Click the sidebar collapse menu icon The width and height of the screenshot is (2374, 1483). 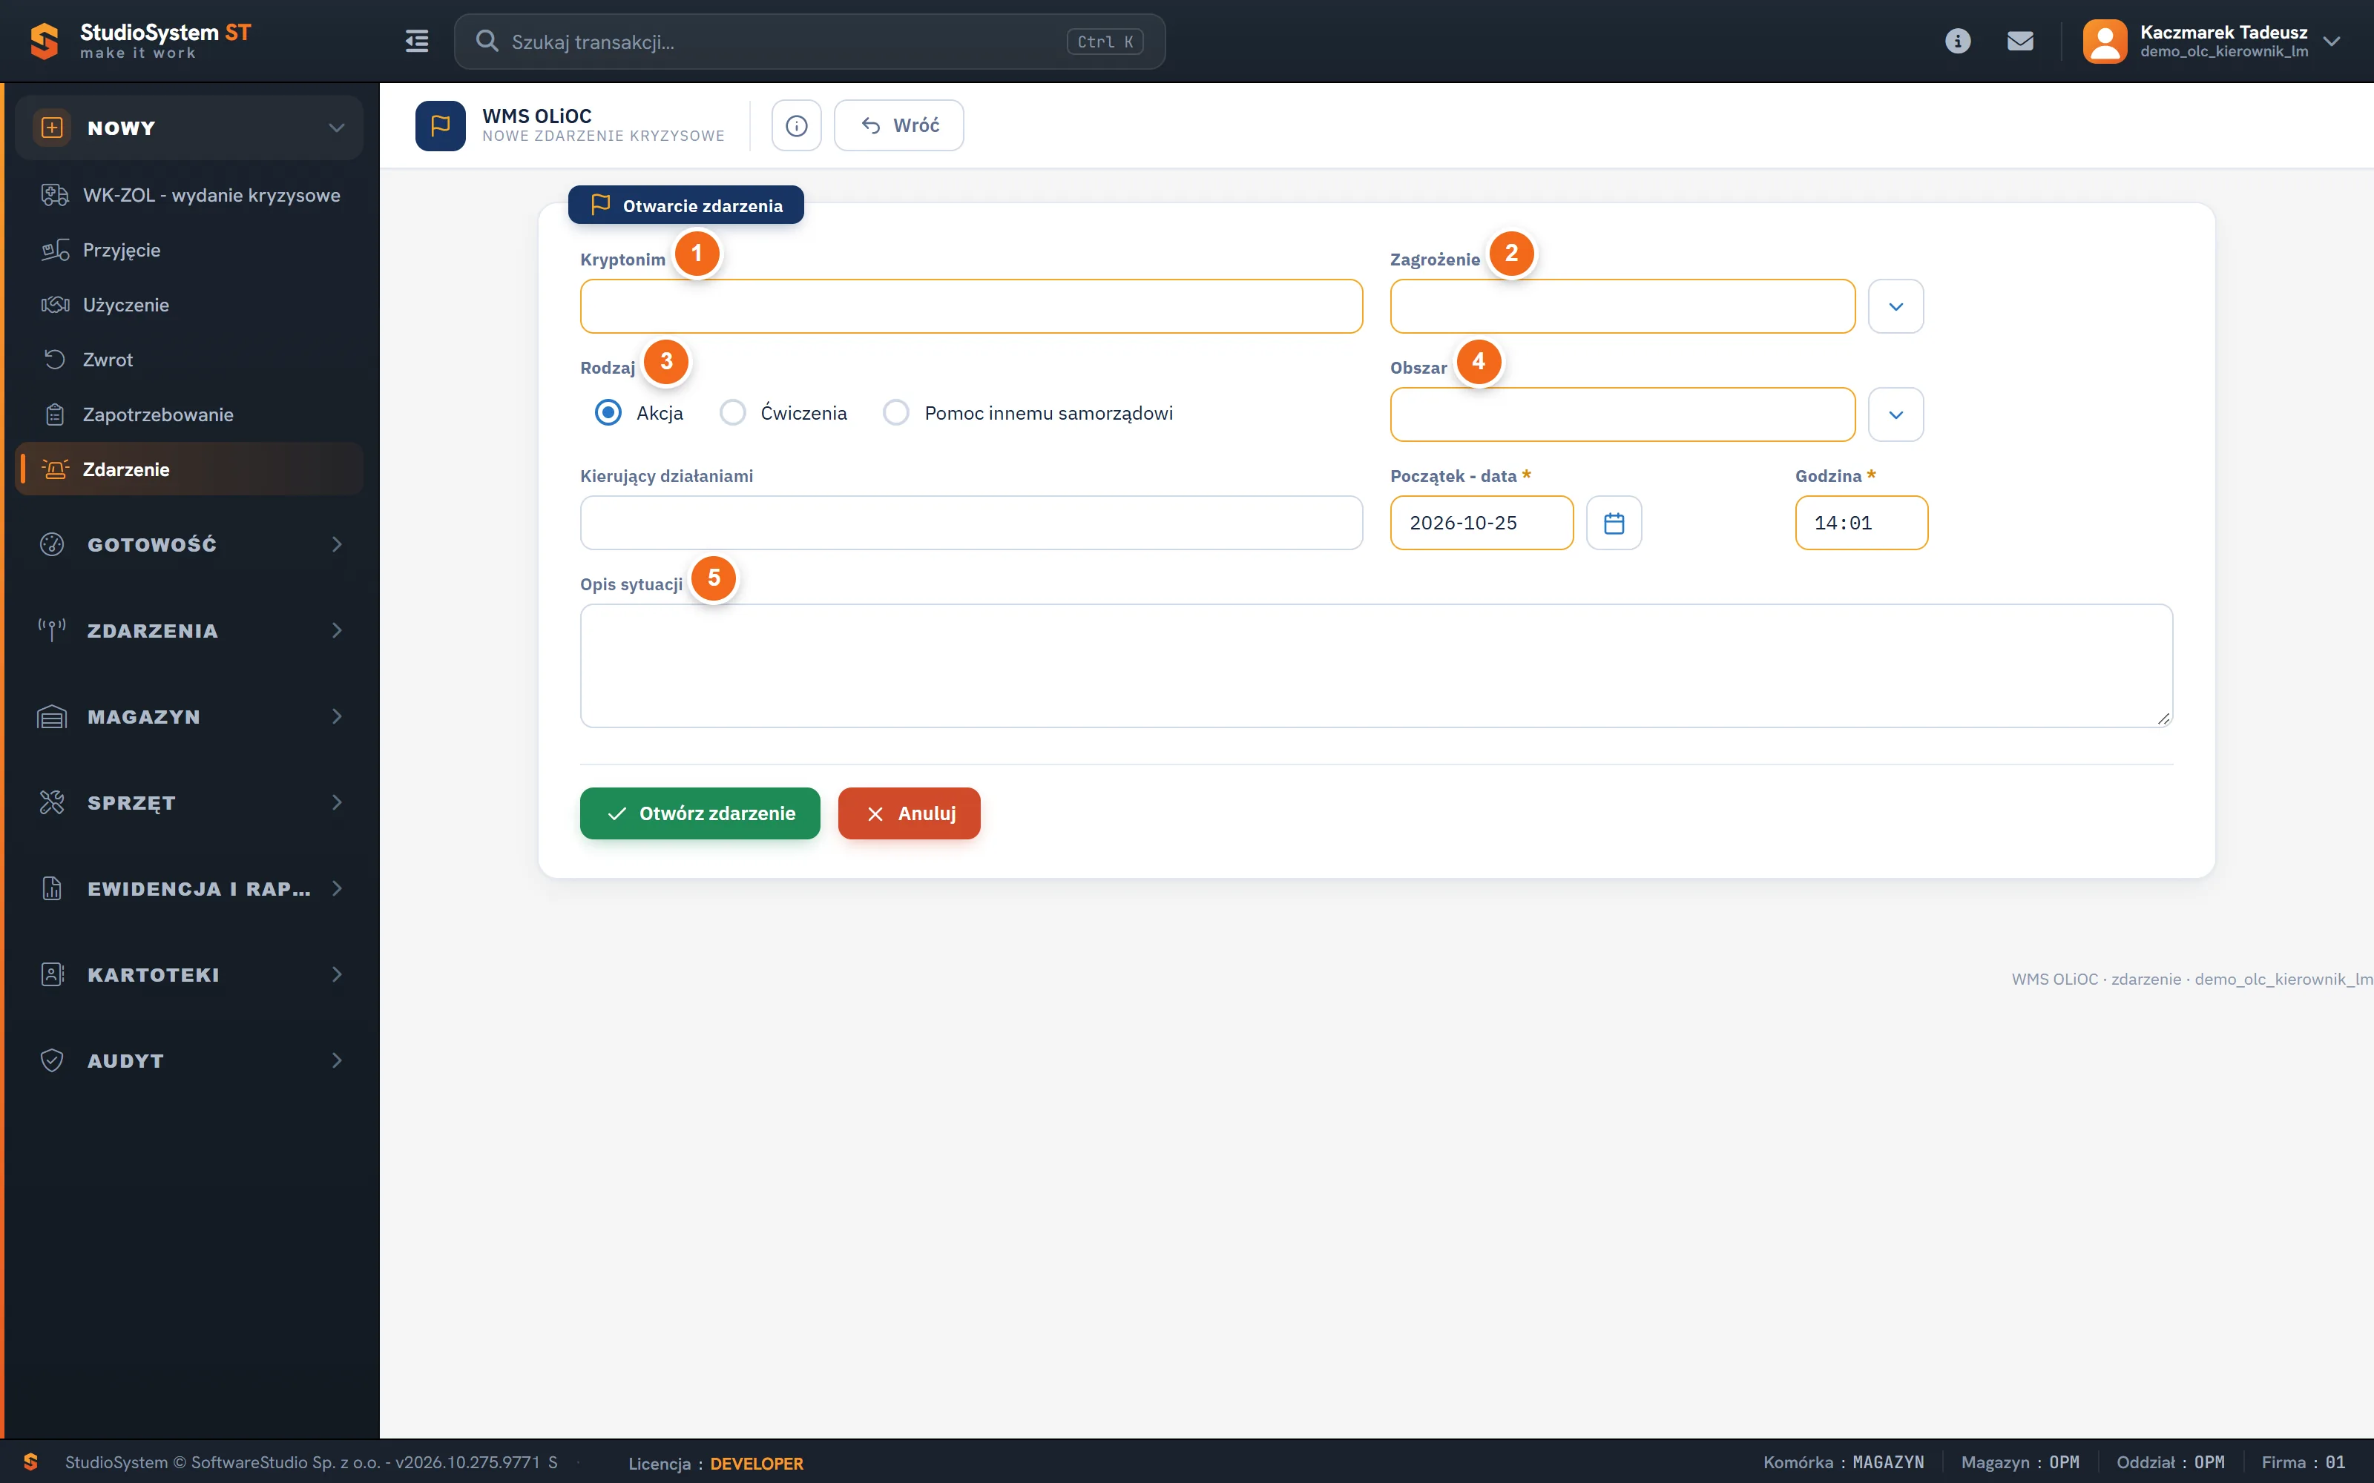(417, 42)
